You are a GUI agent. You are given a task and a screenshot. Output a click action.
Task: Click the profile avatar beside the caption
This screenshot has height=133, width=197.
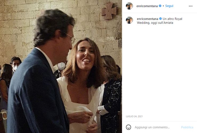pyautogui.click(x=129, y=20)
